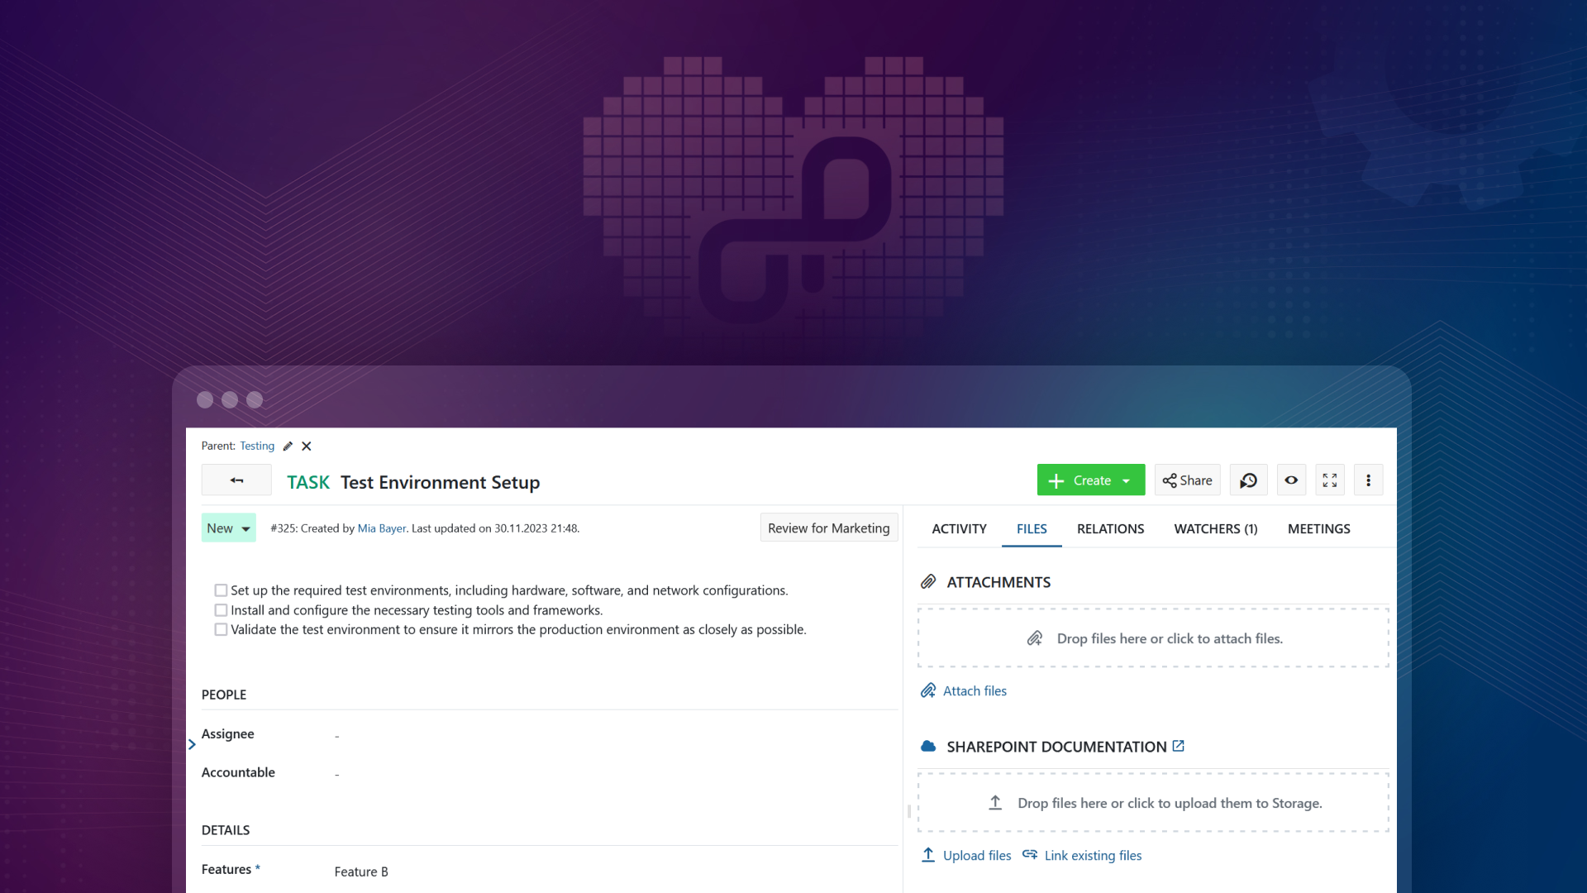Click the SharePoint cloud storage icon
The width and height of the screenshot is (1587, 893).
(x=927, y=746)
